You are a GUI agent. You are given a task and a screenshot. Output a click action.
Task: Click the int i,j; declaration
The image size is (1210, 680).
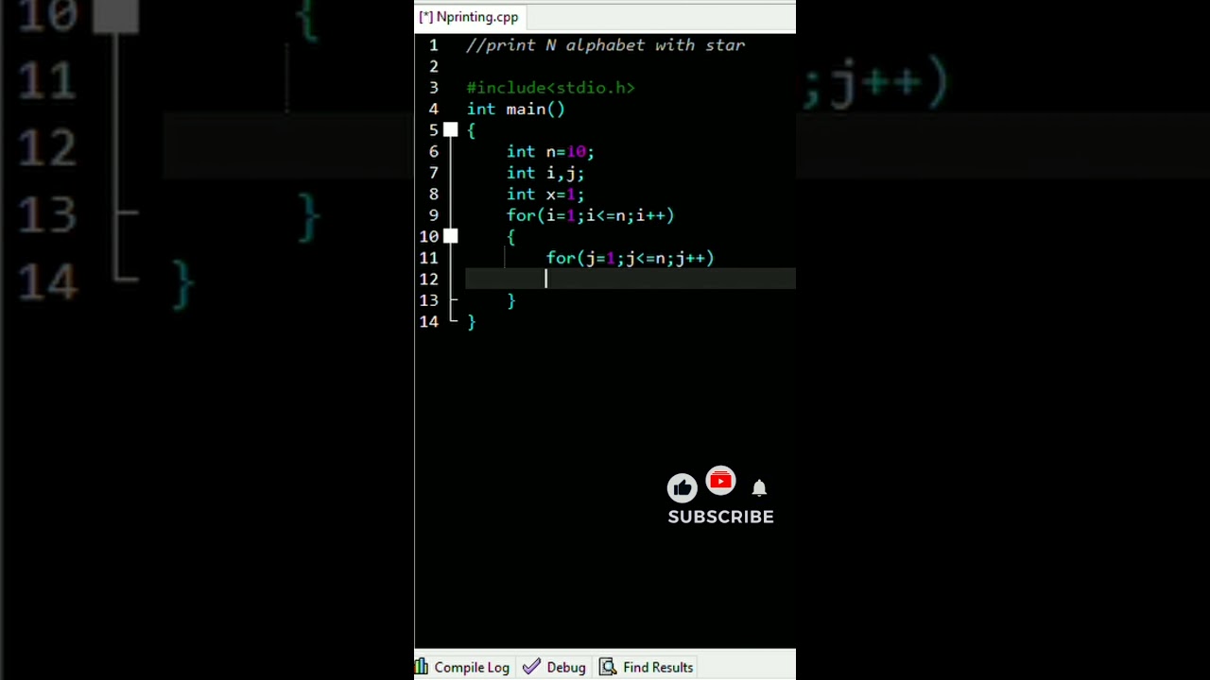pyautogui.click(x=545, y=173)
